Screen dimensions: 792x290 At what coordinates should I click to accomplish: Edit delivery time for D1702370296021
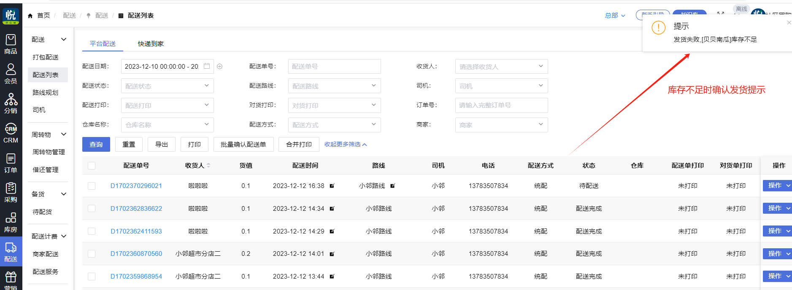click(x=332, y=186)
